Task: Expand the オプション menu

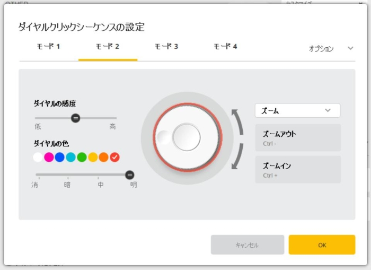Action: pyautogui.click(x=331, y=48)
